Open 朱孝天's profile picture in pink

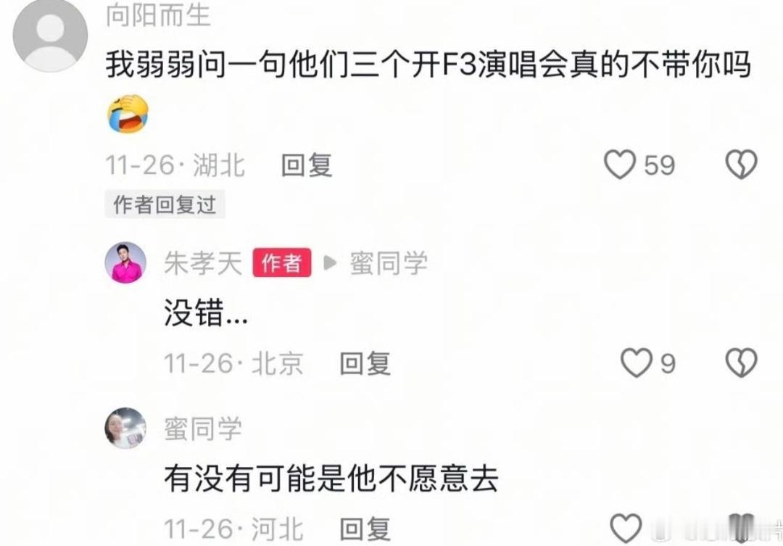pos(125,262)
